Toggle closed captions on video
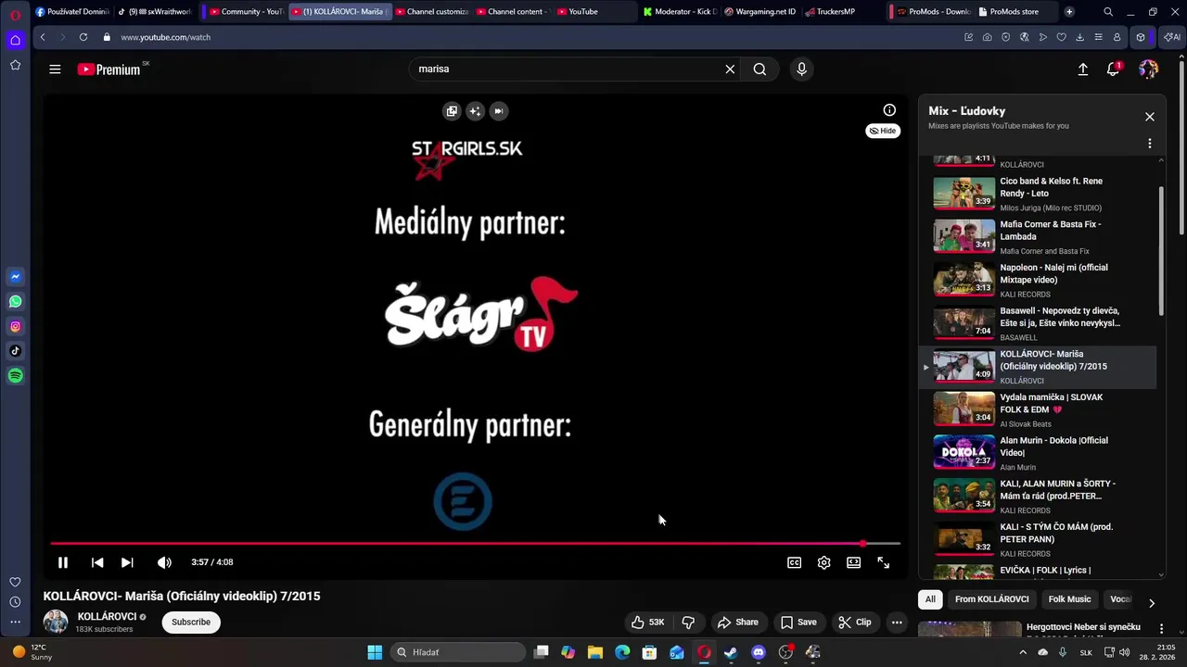The height and width of the screenshot is (667, 1187). 795,562
